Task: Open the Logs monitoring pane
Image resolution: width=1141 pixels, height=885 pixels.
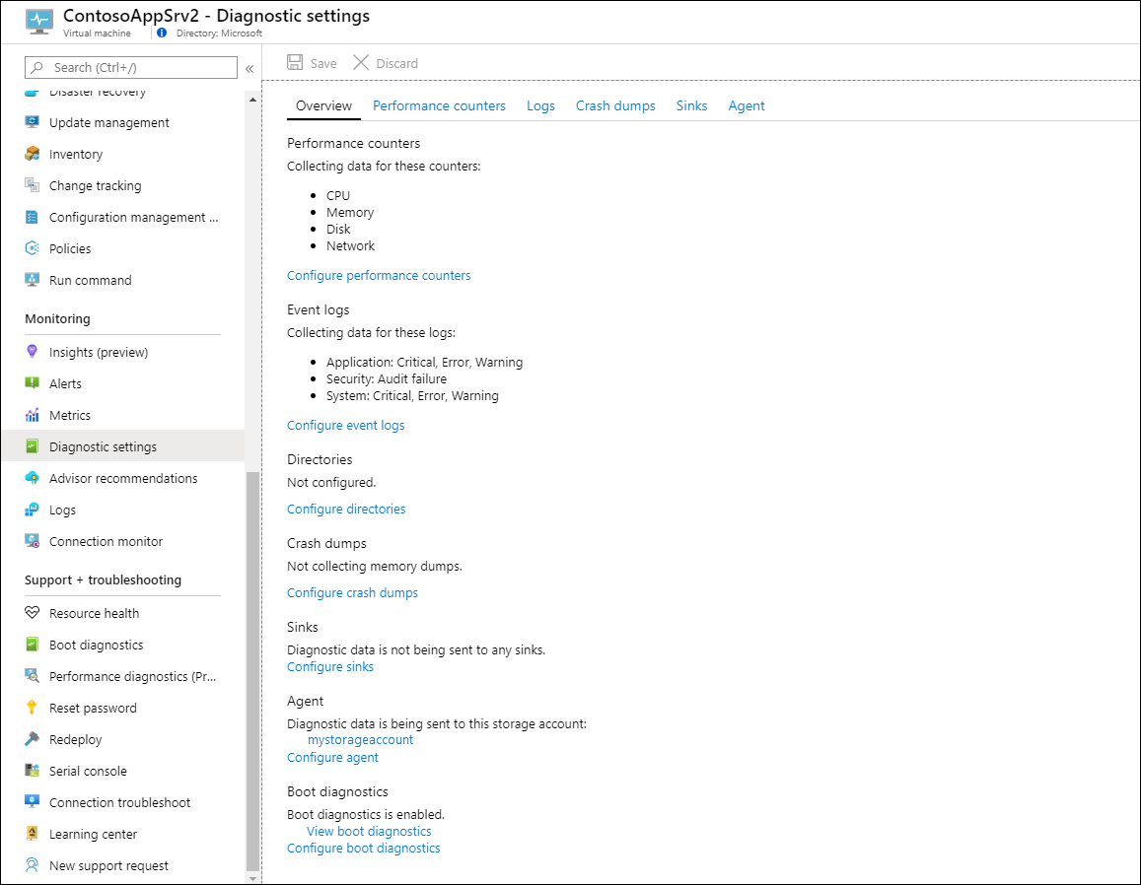Action: [61, 509]
